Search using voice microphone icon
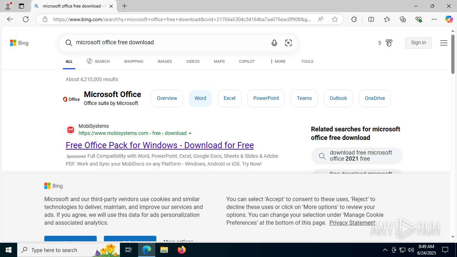 click(274, 43)
